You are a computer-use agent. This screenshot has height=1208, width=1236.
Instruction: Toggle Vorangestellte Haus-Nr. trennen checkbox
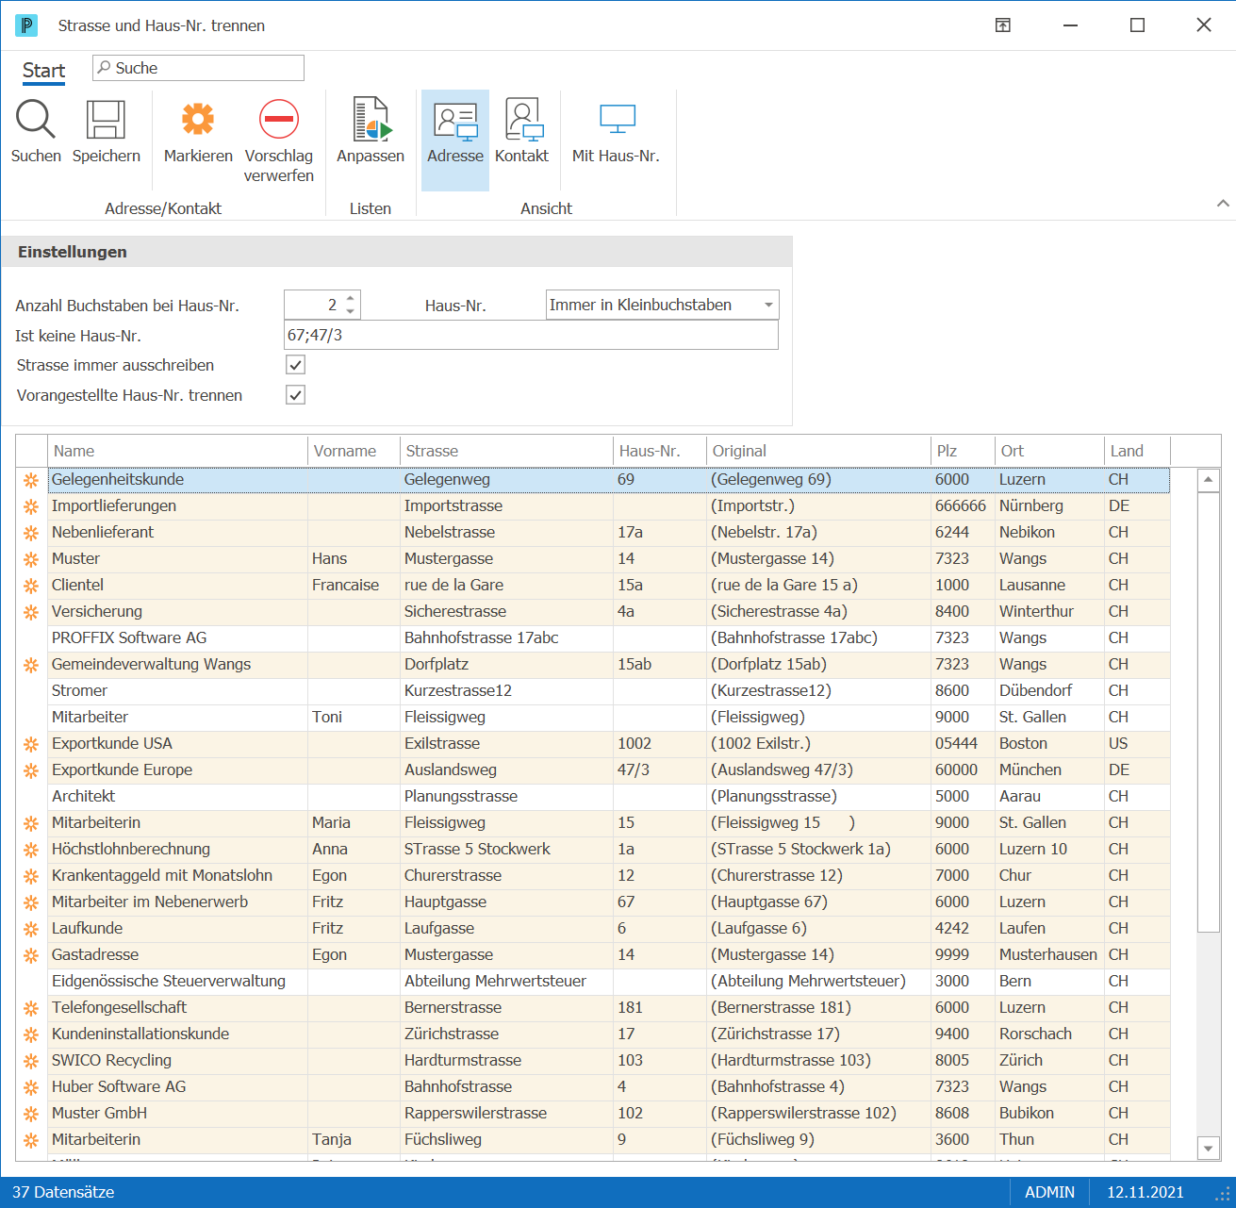pos(295,395)
